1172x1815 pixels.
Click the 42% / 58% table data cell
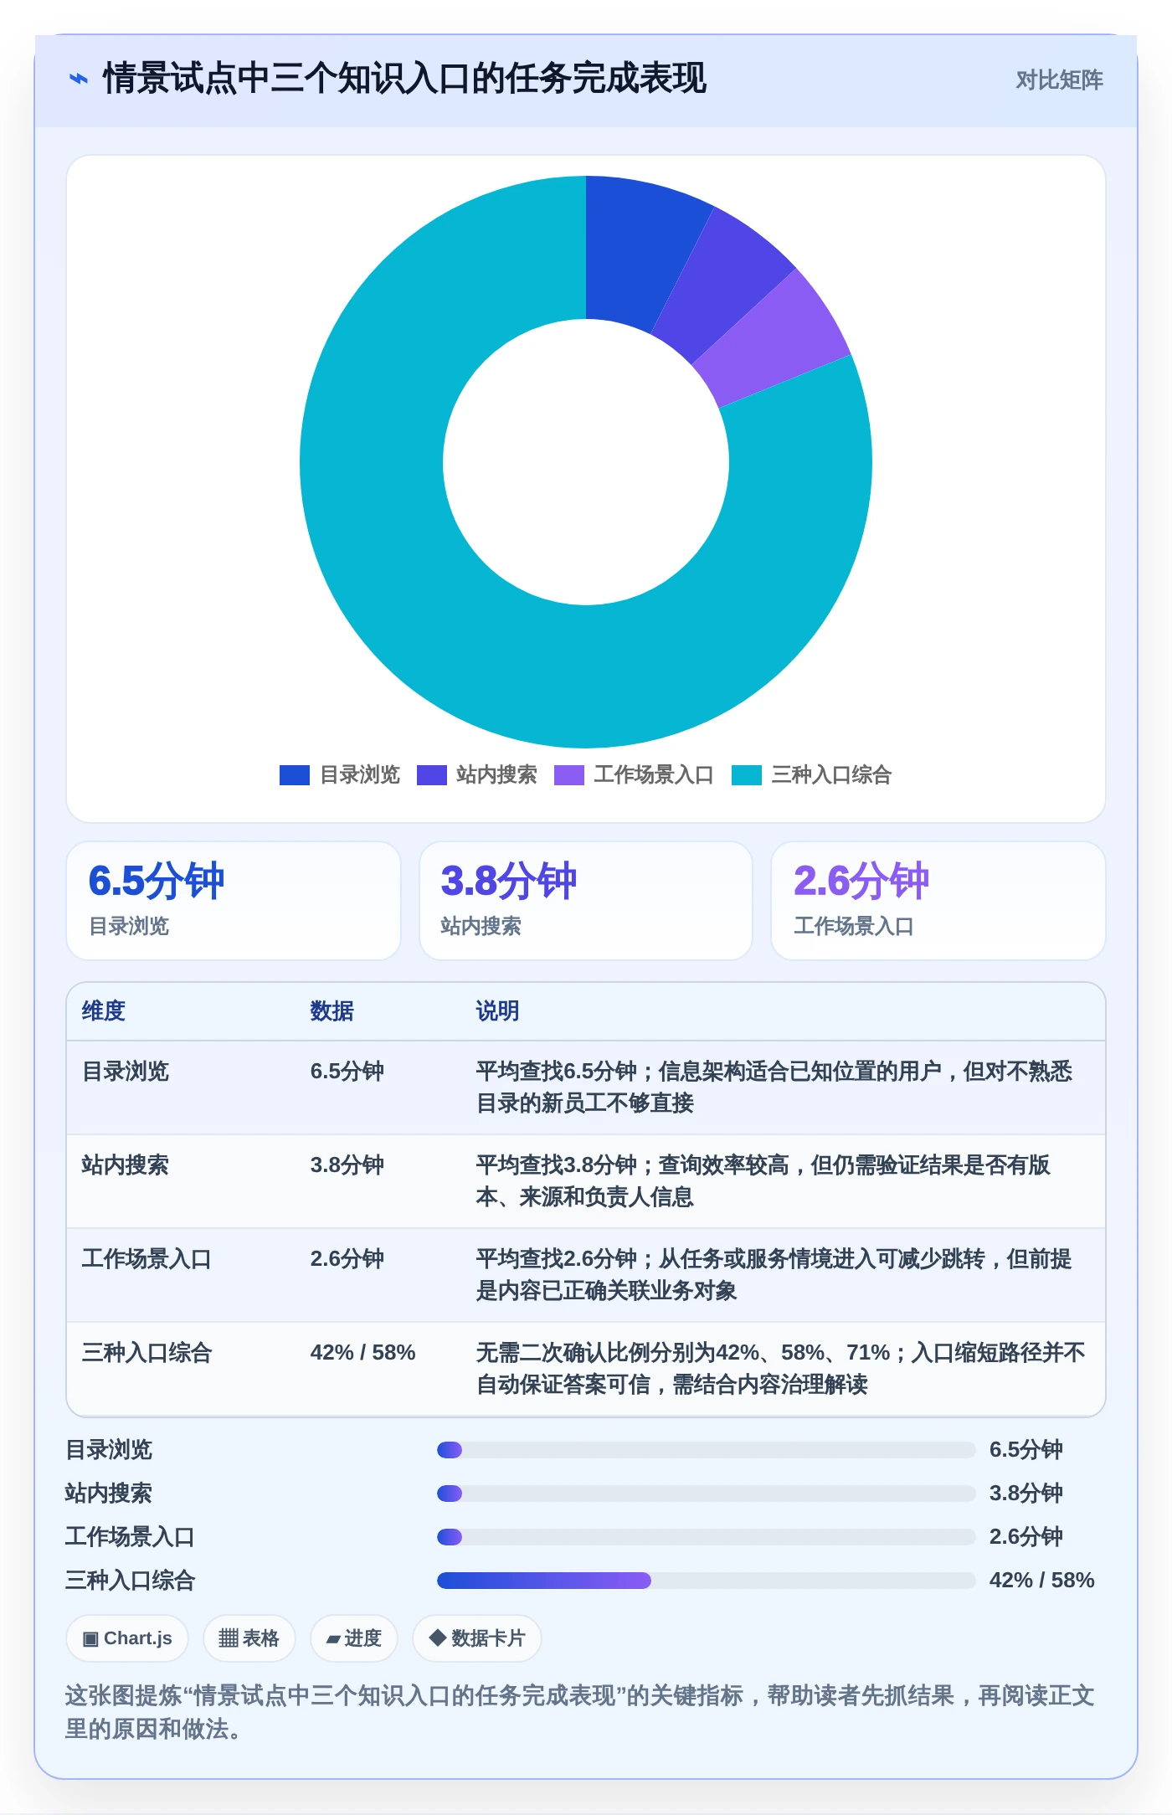click(362, 1353)
